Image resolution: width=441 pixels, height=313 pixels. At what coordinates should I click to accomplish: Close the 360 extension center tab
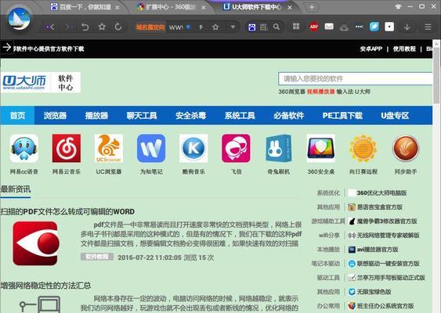204,8
